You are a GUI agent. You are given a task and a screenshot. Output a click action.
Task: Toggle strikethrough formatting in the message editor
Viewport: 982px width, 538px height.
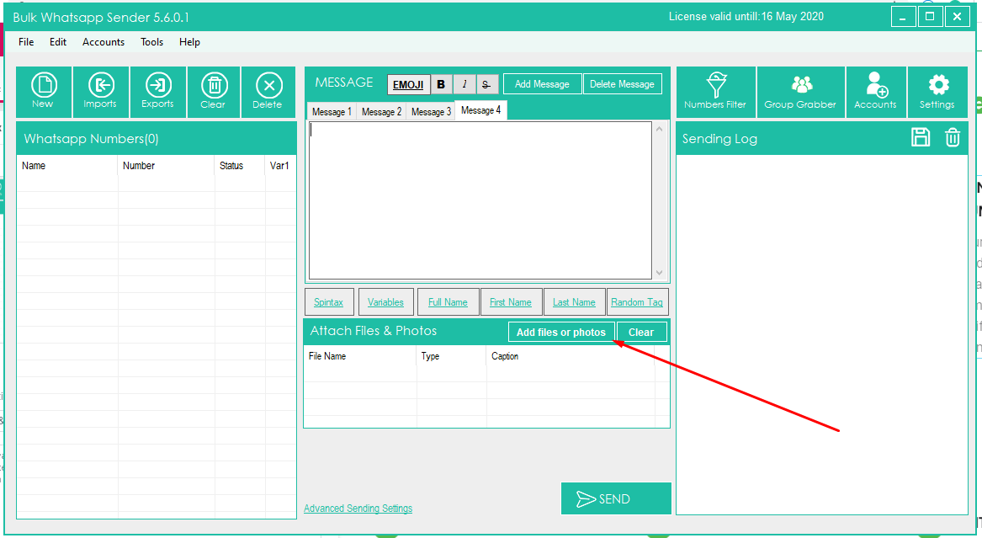pos(487,84)
